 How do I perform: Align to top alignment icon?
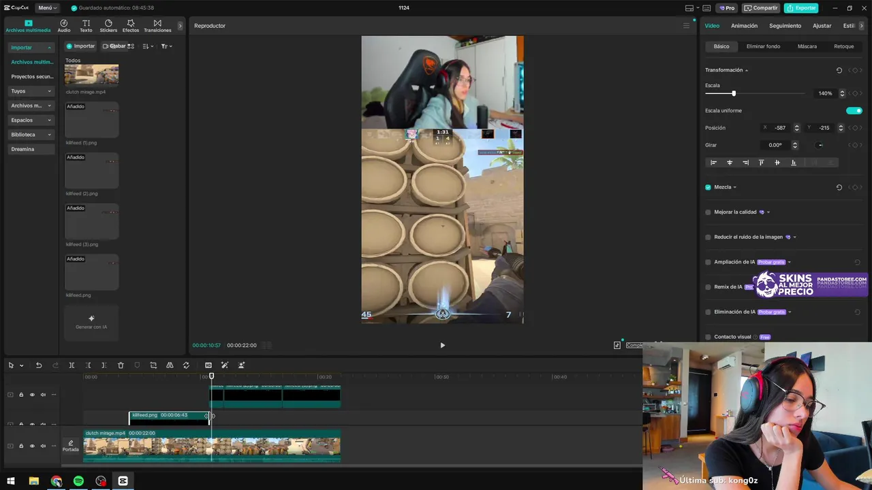pos(762,163)
